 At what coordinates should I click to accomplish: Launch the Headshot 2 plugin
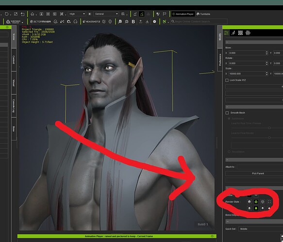[x=91, y=22]
